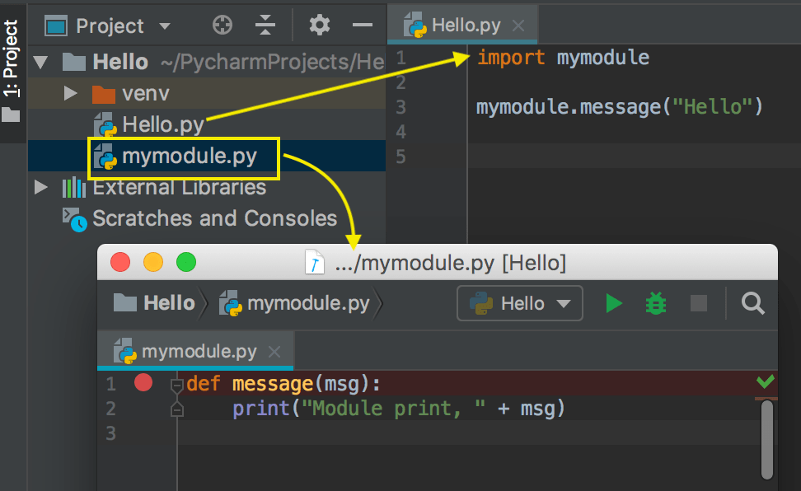This screenshot has width=801, height=491.
Task: Collapse the Hello project node
Action: [40, 61]
